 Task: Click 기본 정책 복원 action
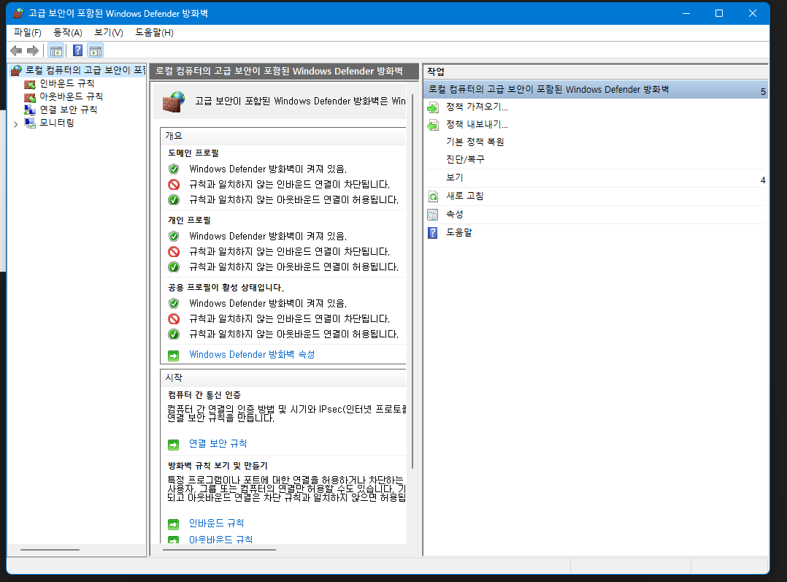tap(475, 142)
